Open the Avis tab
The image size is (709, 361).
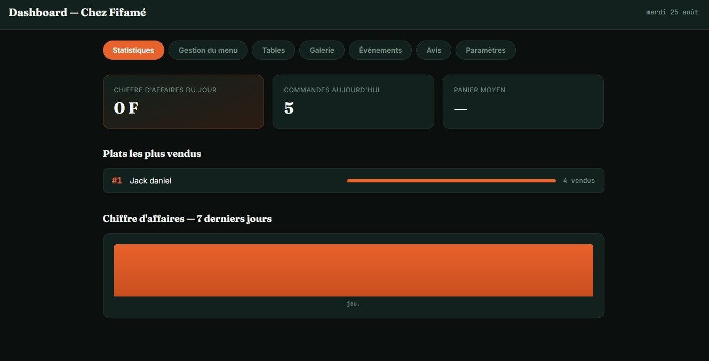click(x=434, y=50)
